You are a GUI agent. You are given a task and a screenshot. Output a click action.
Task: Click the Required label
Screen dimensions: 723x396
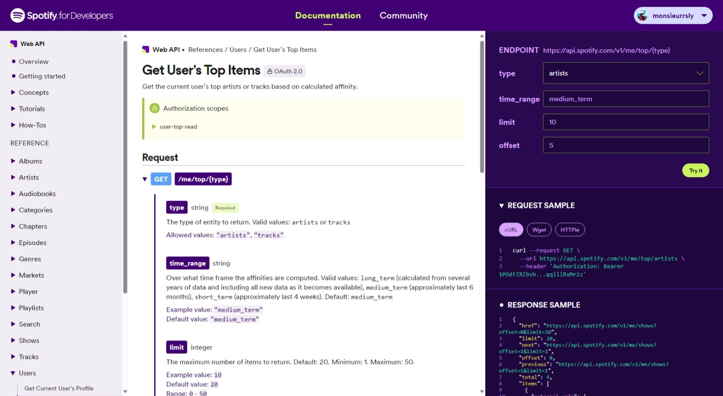coord(225,208)
